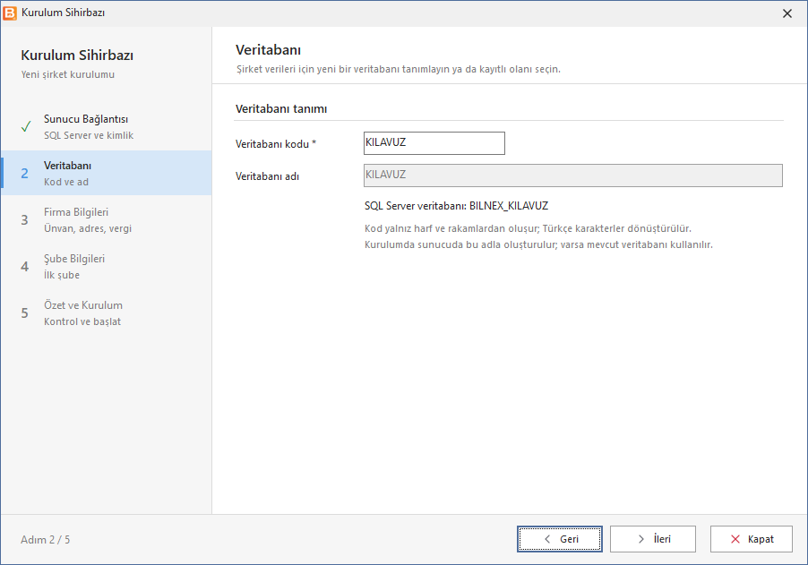Click the Kurulum Sihirbazı sidebar heading
The height and width of the screenshot is (565, 808).
pyautogui.click(x=77, y=56)
